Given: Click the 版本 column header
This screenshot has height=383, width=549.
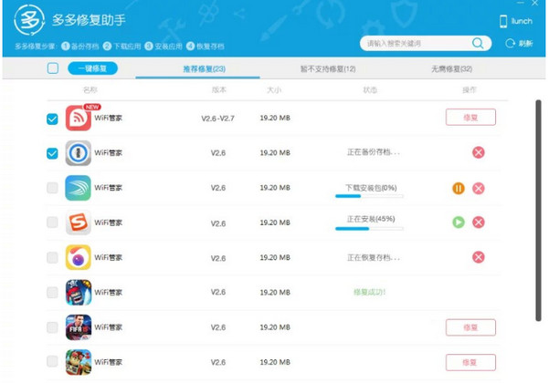Looking at the screenshot, I should [x=219, y=89].
